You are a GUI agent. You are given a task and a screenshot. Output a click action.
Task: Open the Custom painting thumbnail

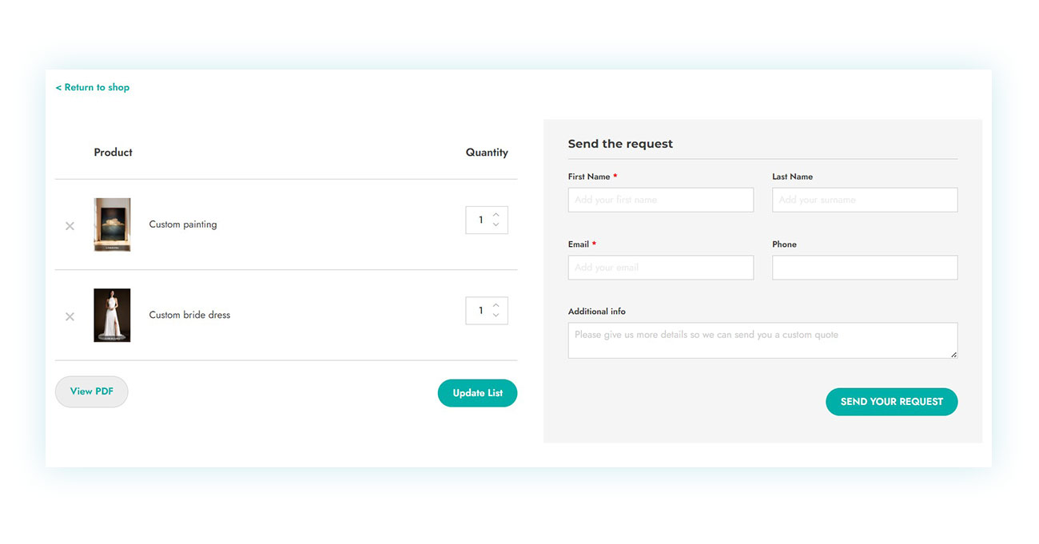(x=112, y=224)
